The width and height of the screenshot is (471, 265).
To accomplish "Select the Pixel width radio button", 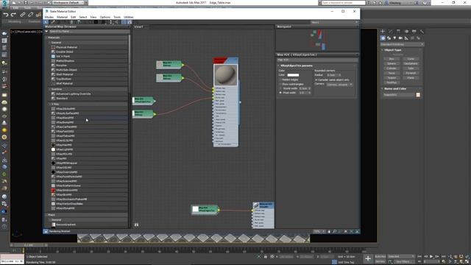I will coord(280,93).
